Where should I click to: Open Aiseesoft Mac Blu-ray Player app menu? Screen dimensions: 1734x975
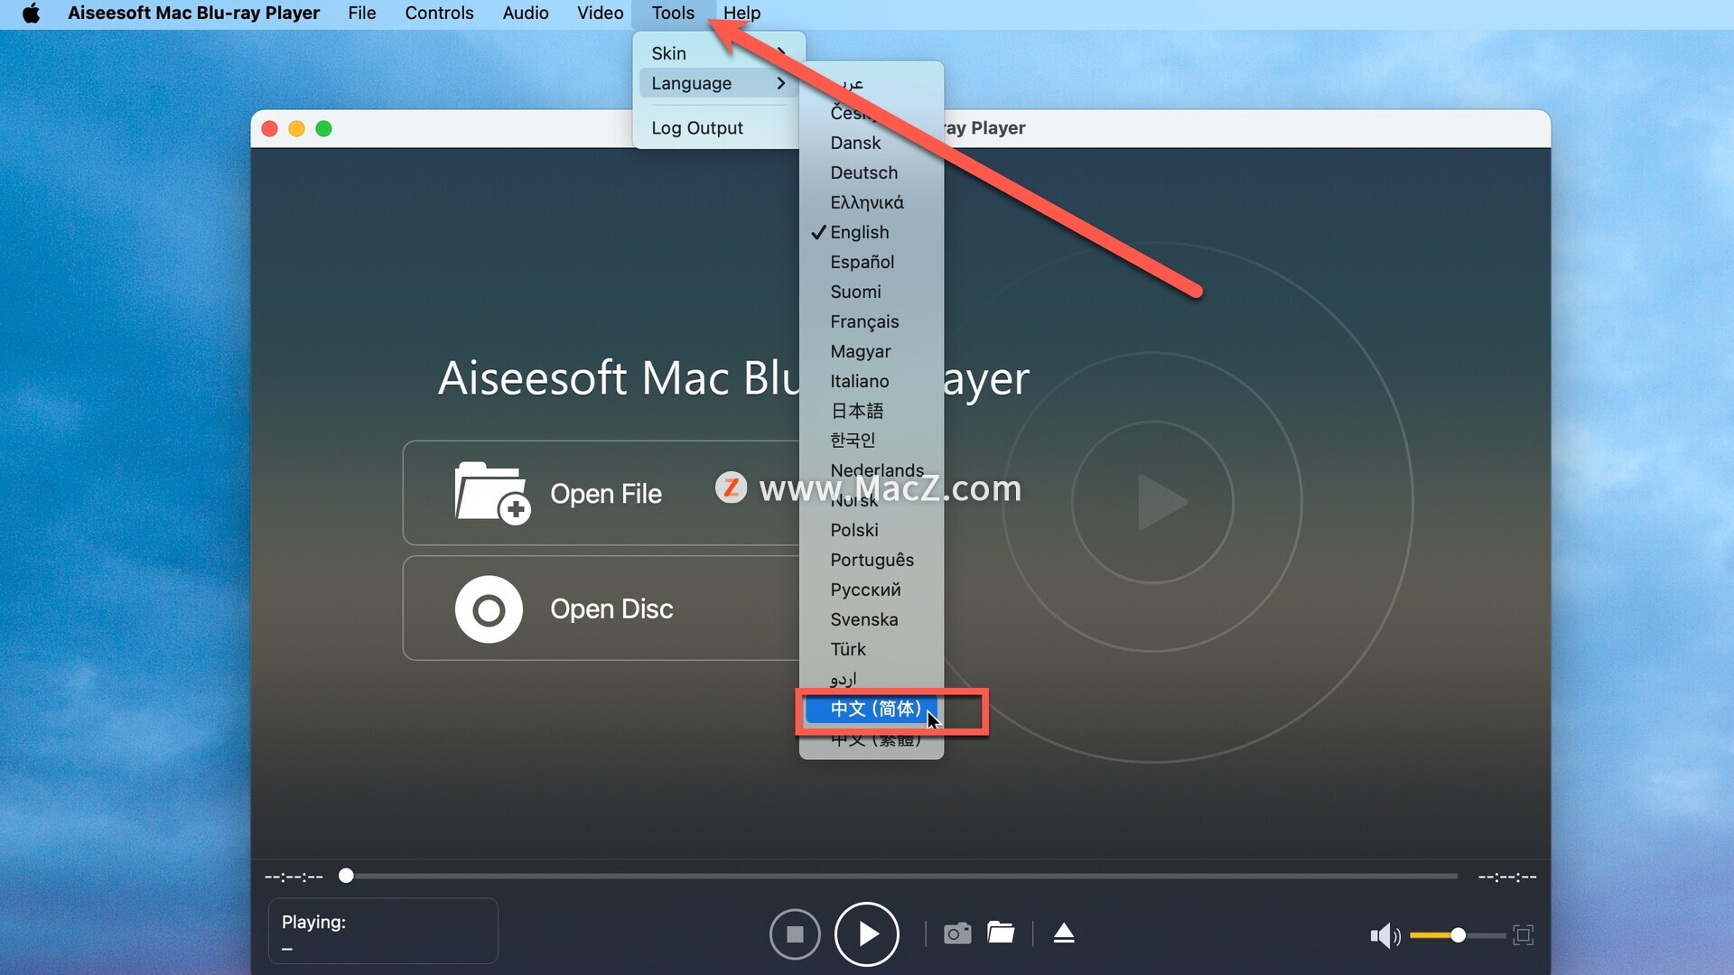[193, 13]
